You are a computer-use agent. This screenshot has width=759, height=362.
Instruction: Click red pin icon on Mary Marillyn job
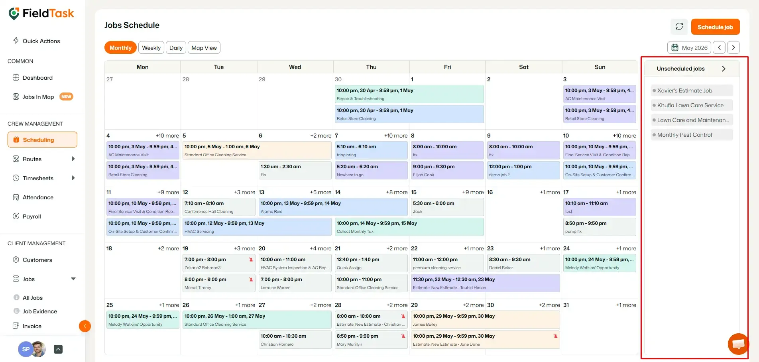coord(403,336)
